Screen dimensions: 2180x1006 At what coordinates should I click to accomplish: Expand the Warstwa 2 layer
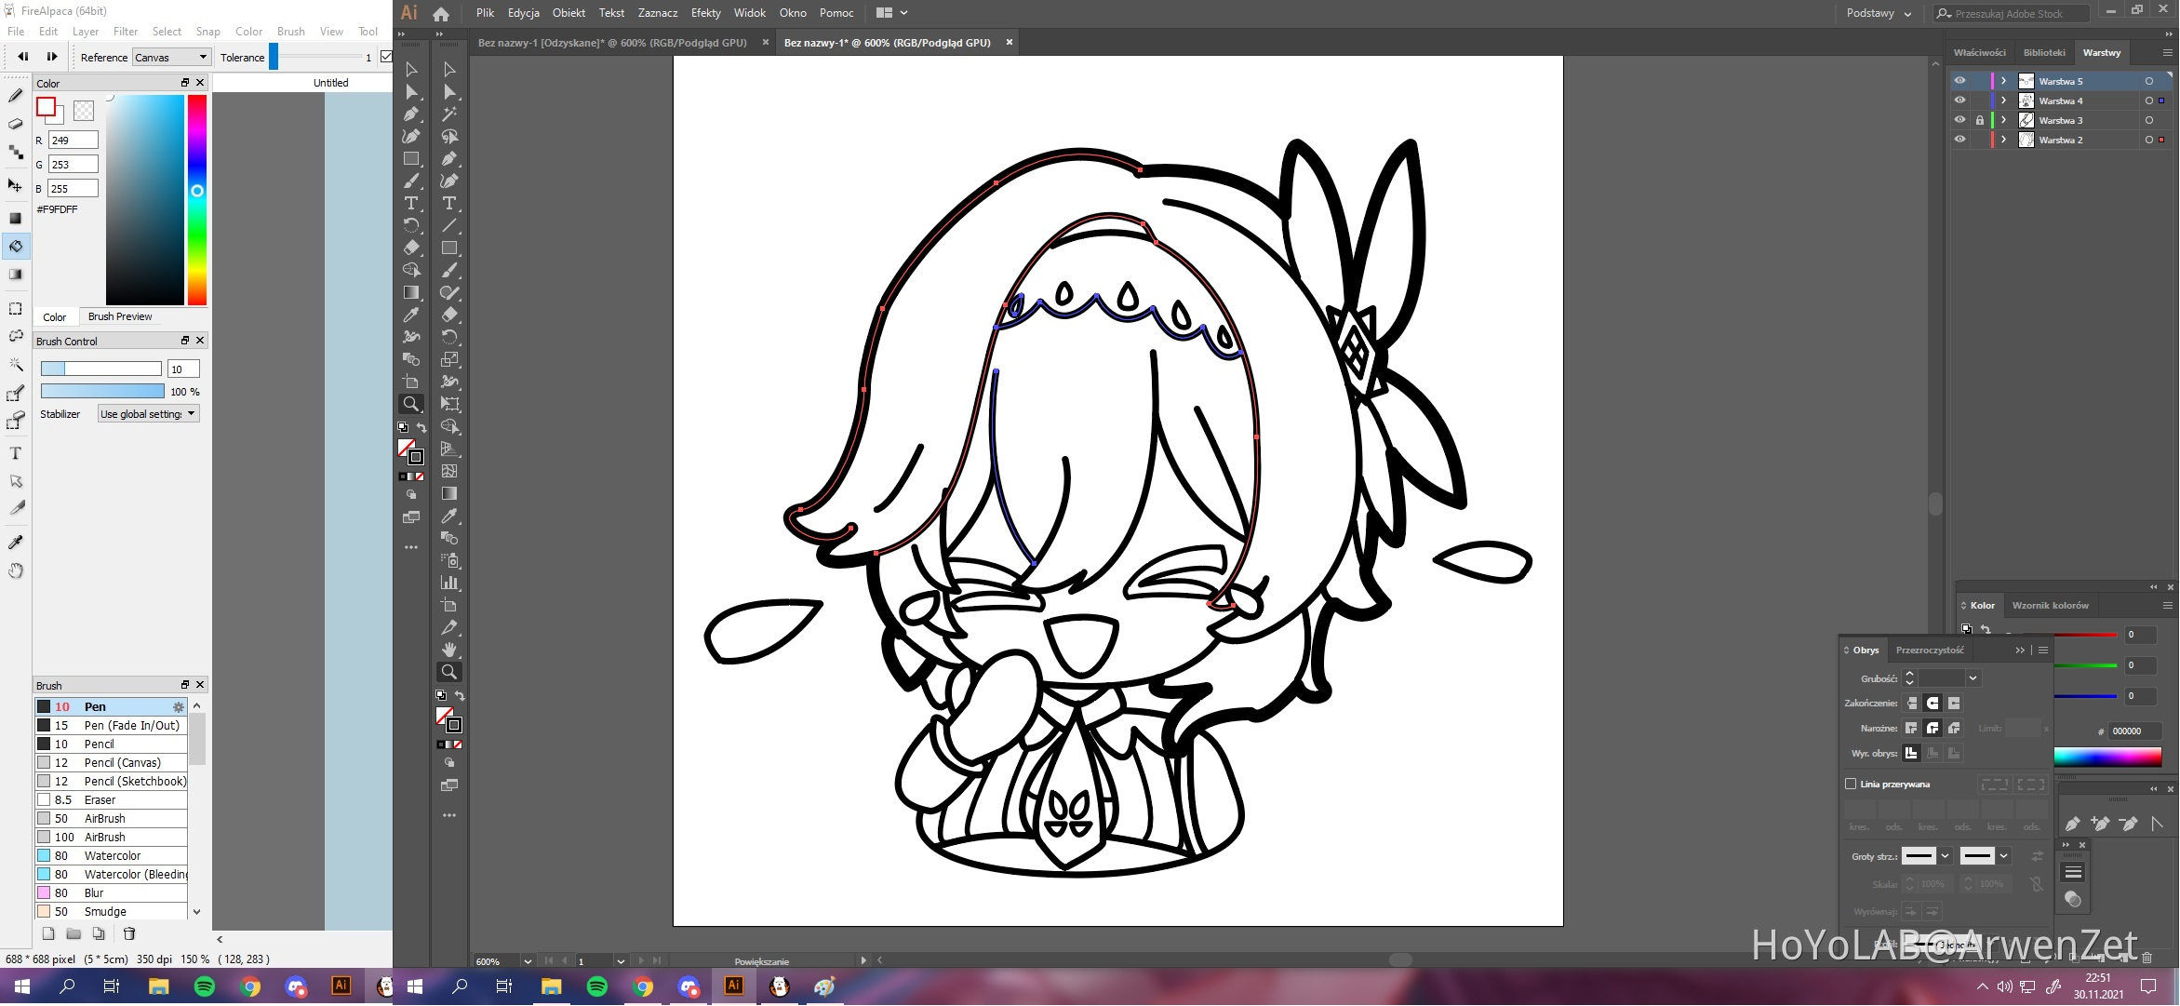pos(2003,140)
